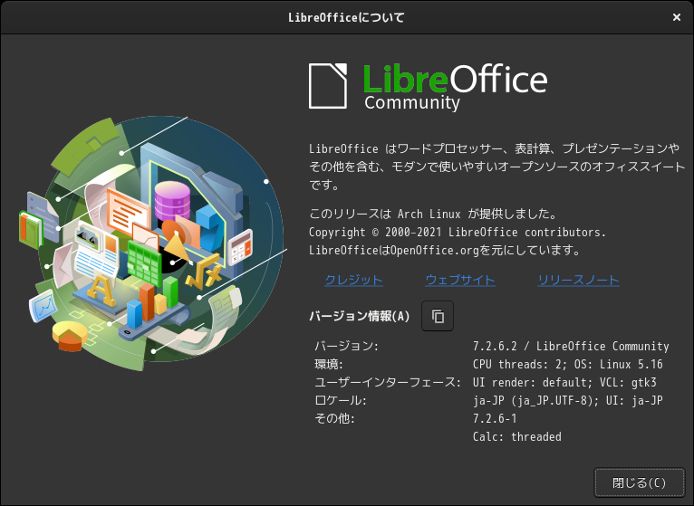Click the text Calc: threaded
The width and height of the screenshot is (694, 506).
517,436
